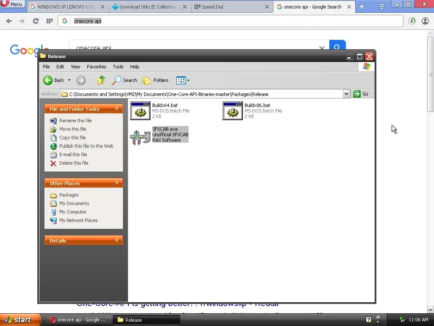The width and height of the screenshot is (434, 326).
Task: Click the Explorer address path field
Action: [x=201, y=94]
